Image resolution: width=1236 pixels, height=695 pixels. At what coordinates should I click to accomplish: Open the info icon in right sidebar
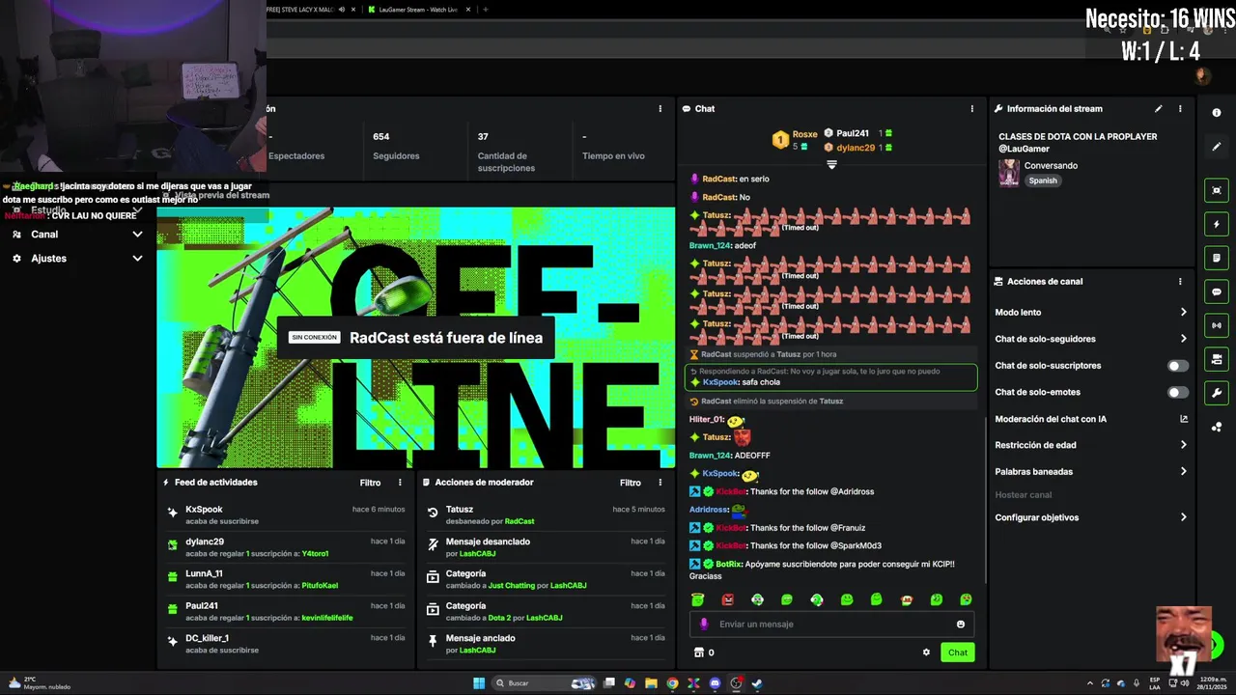[1216, 113]
